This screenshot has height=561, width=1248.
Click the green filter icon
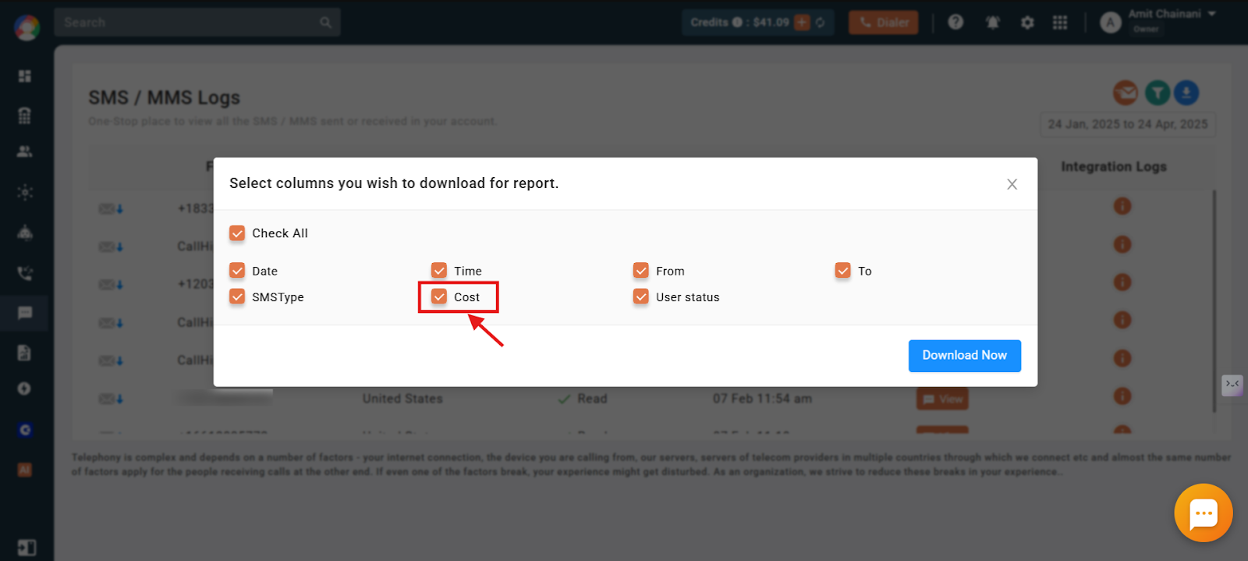[x=1158, y=93]
